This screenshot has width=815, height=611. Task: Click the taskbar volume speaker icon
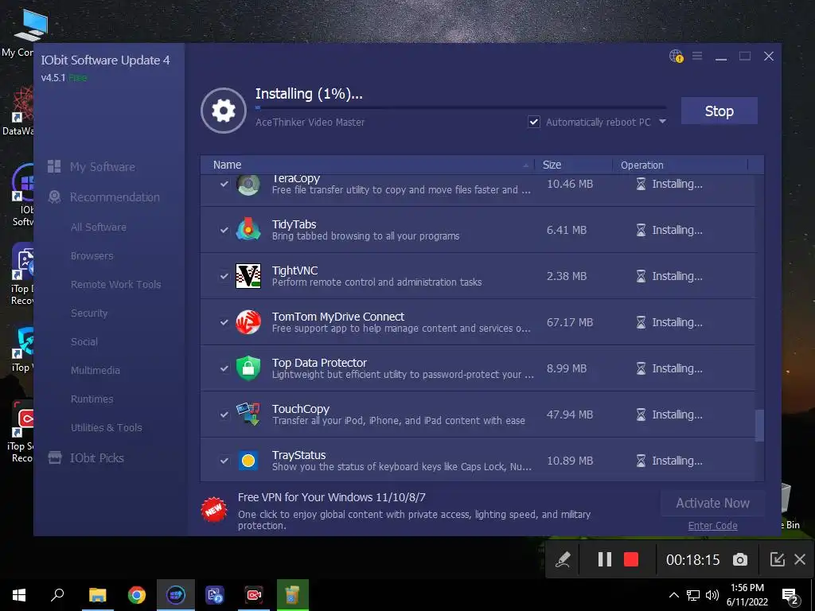[712, 595]
